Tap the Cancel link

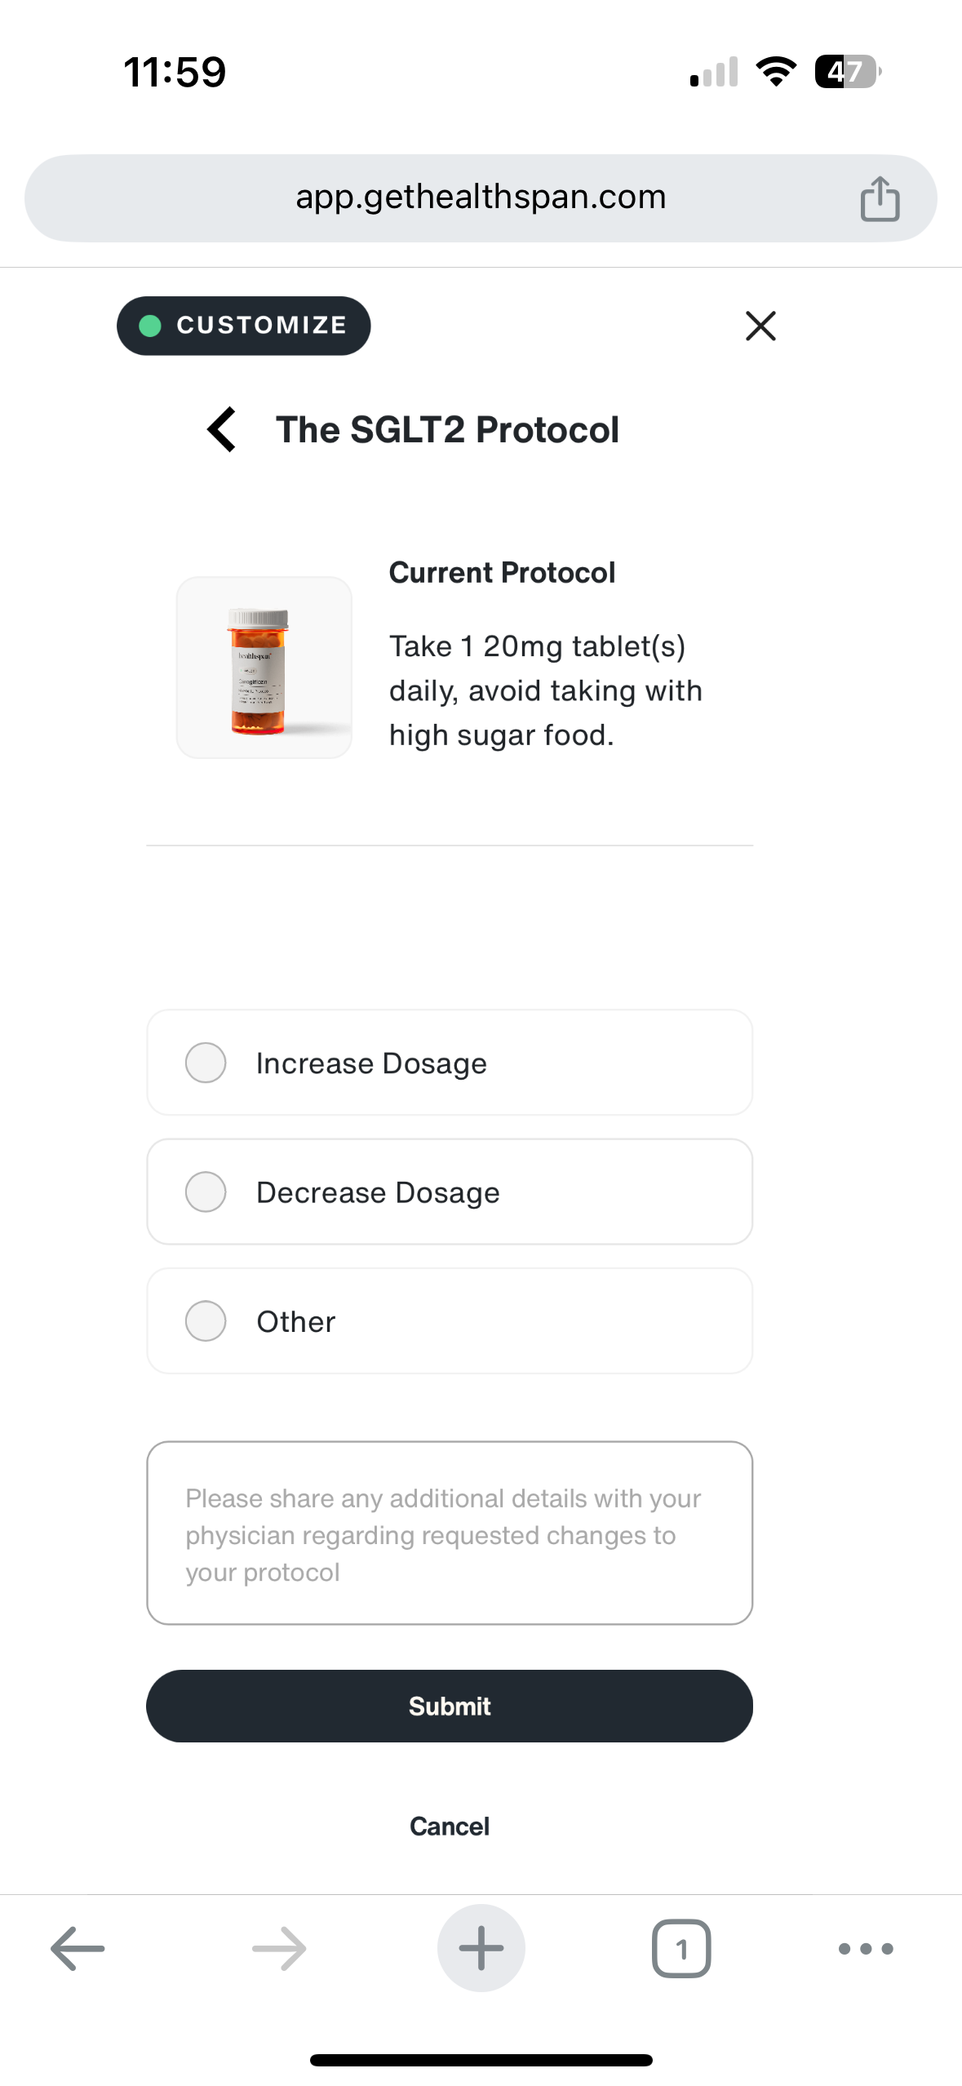tap(450, 1826)
